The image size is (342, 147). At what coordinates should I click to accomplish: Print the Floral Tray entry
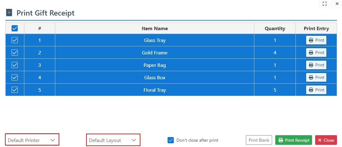tap(316, 90)
